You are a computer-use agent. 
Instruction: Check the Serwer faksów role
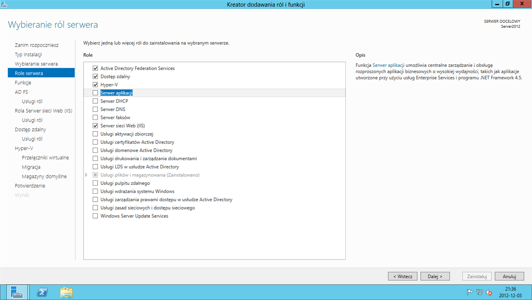coord(95,117)
